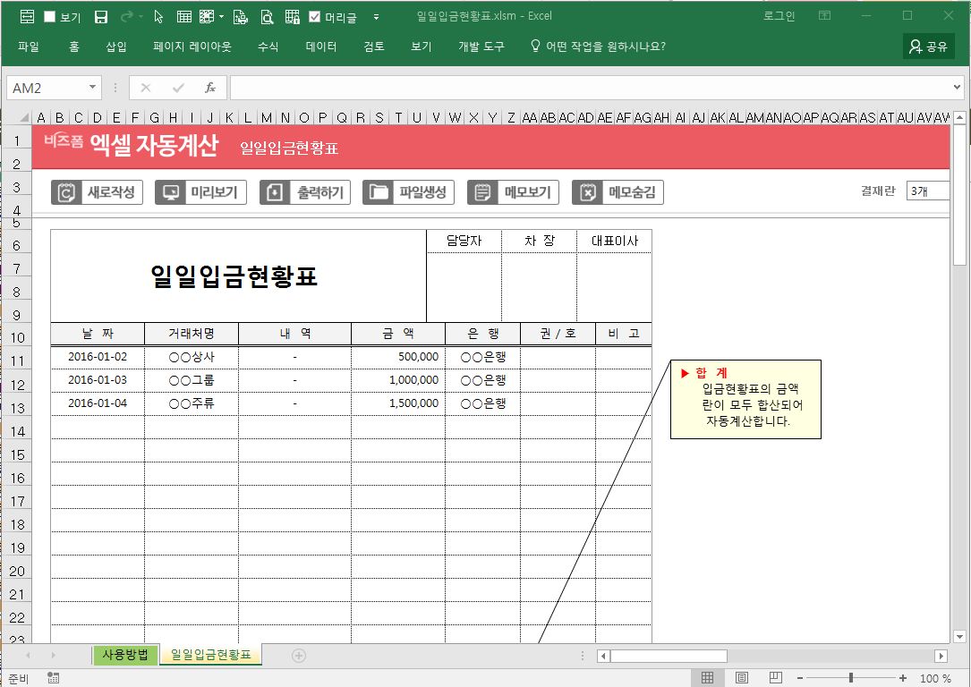Viewport: 971px width, 687px height.
Task: Click the 새로작성 button
Action: pos(98,192)
